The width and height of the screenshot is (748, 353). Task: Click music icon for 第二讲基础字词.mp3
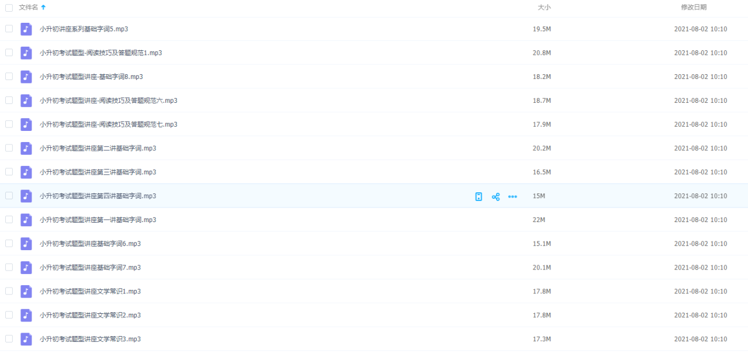click(26, 148)
